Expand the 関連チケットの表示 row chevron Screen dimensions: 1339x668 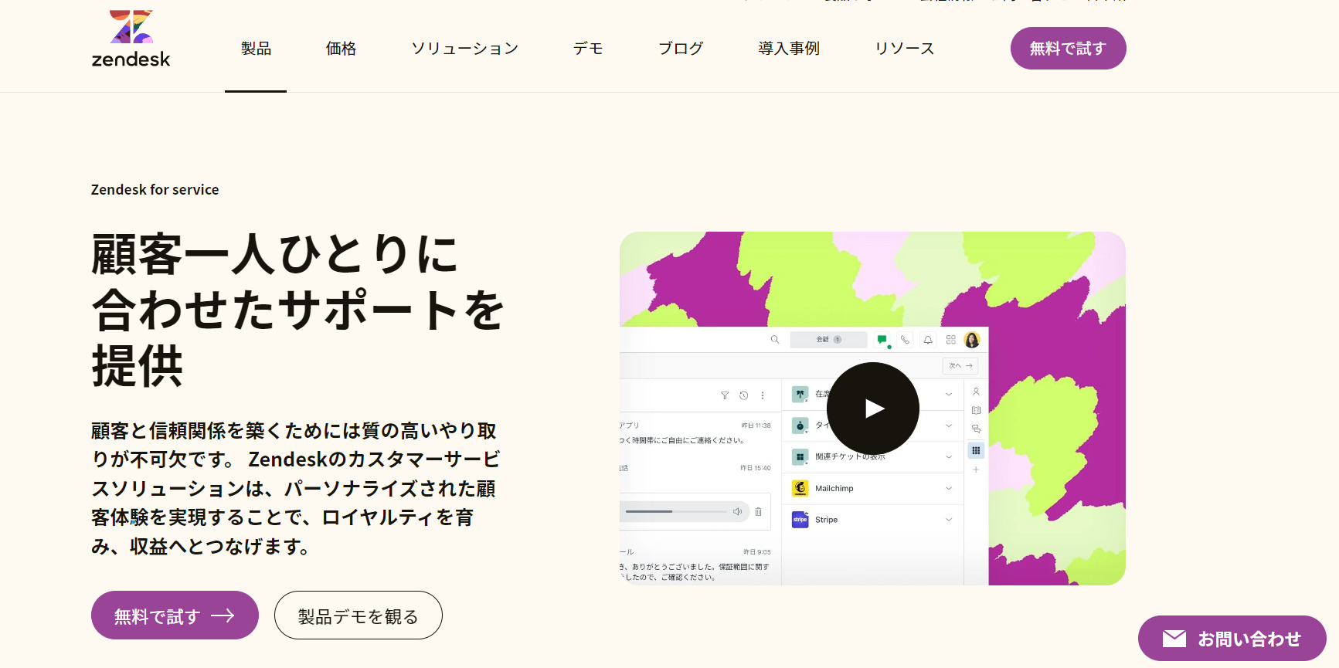949,457
